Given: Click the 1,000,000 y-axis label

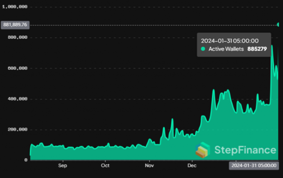Looking at the screenshot, I should click(x=15, y=7).
